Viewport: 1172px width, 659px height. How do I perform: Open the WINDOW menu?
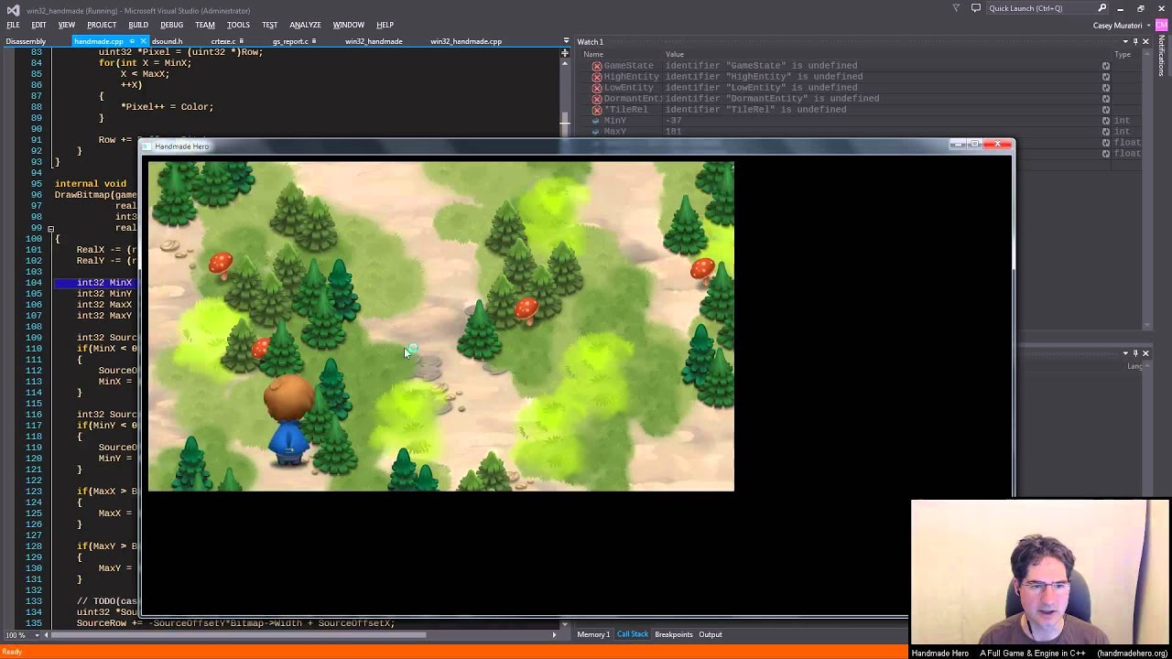pos(348,25)
